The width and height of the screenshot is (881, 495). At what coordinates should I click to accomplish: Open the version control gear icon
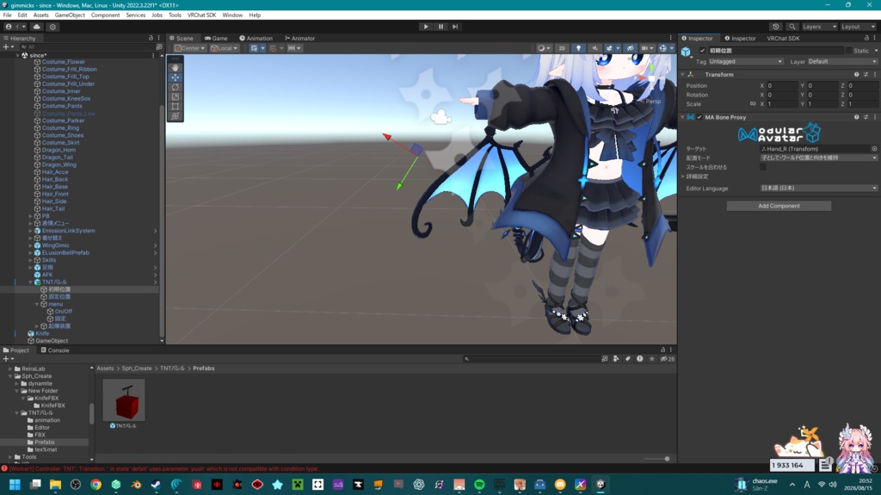(52, 27)
